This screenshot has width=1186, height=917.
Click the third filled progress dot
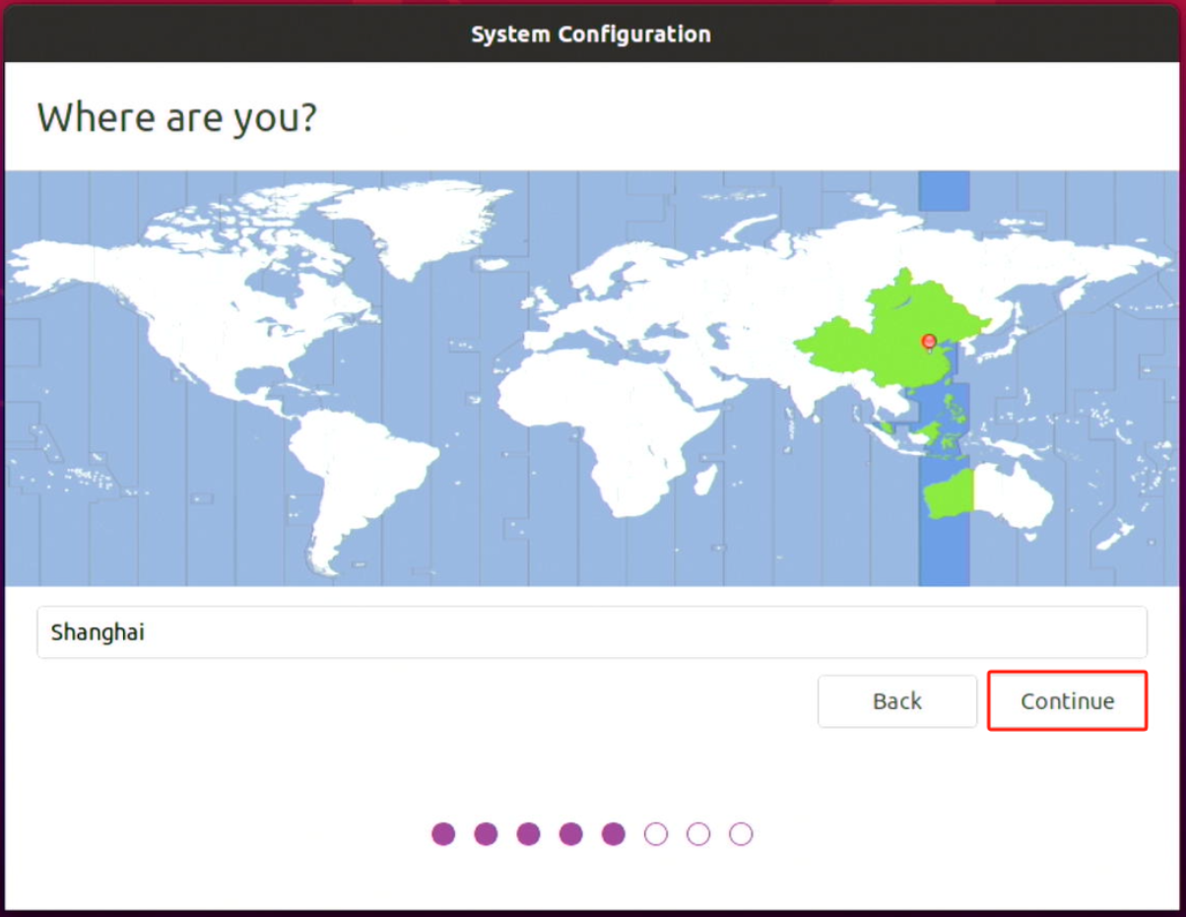[528, 834]
